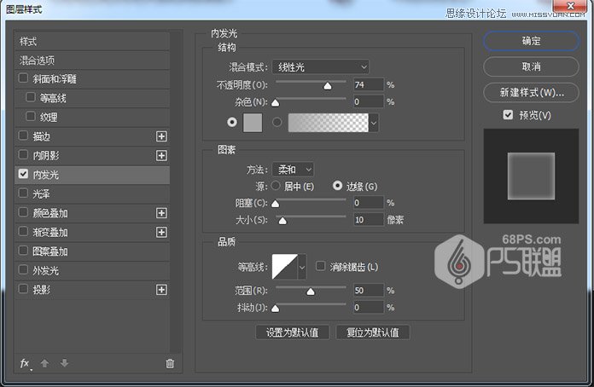This screenshot has width=594, height=387.
Task: Select the gradient radio button
Action: pyautogui.click(x=277, y=122)
